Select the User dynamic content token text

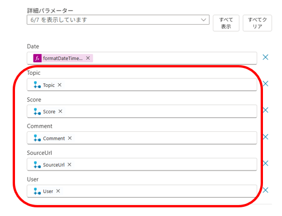coord(48,191)
